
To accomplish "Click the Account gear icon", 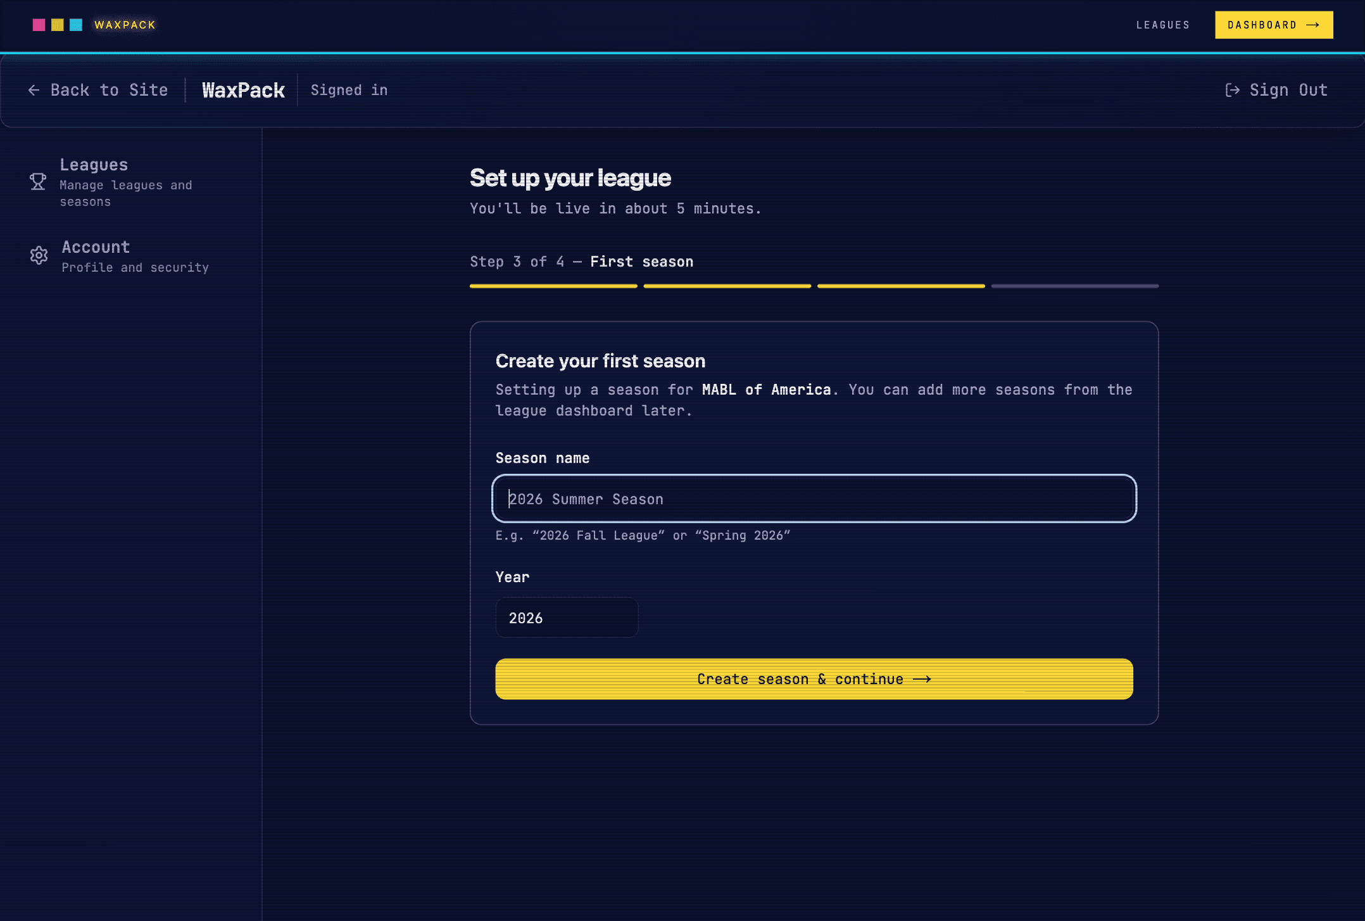I will [x=39, y=255].
